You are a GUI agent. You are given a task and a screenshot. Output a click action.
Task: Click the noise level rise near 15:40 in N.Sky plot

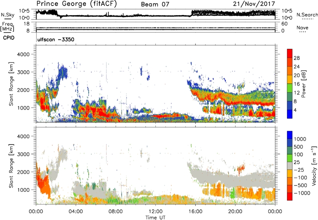coord(192,14)
